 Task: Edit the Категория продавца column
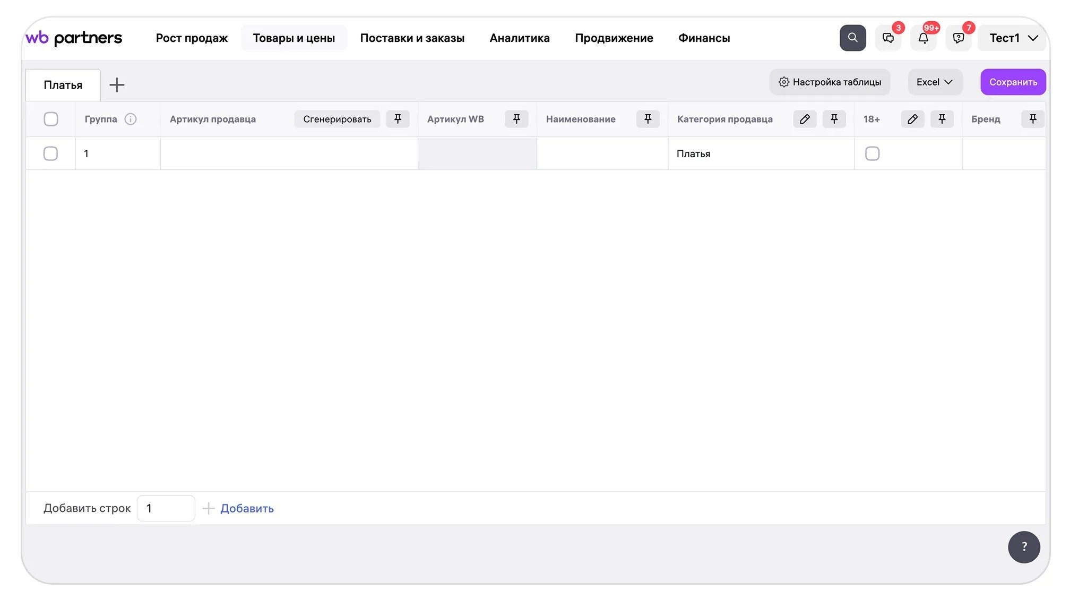pos(805,119)
